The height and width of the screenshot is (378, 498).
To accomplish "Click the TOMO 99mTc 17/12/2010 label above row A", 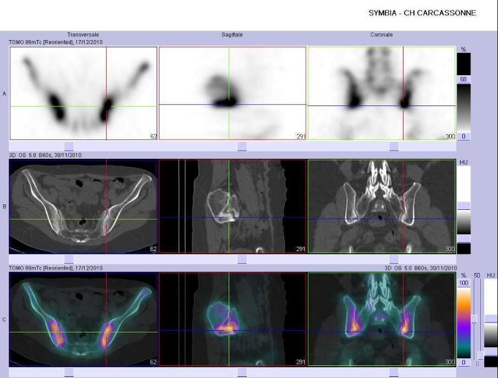I will (x=56, y=42).
